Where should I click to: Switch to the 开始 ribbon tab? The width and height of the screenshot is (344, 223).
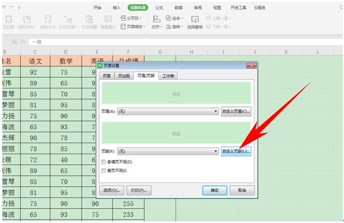(97, 8)
